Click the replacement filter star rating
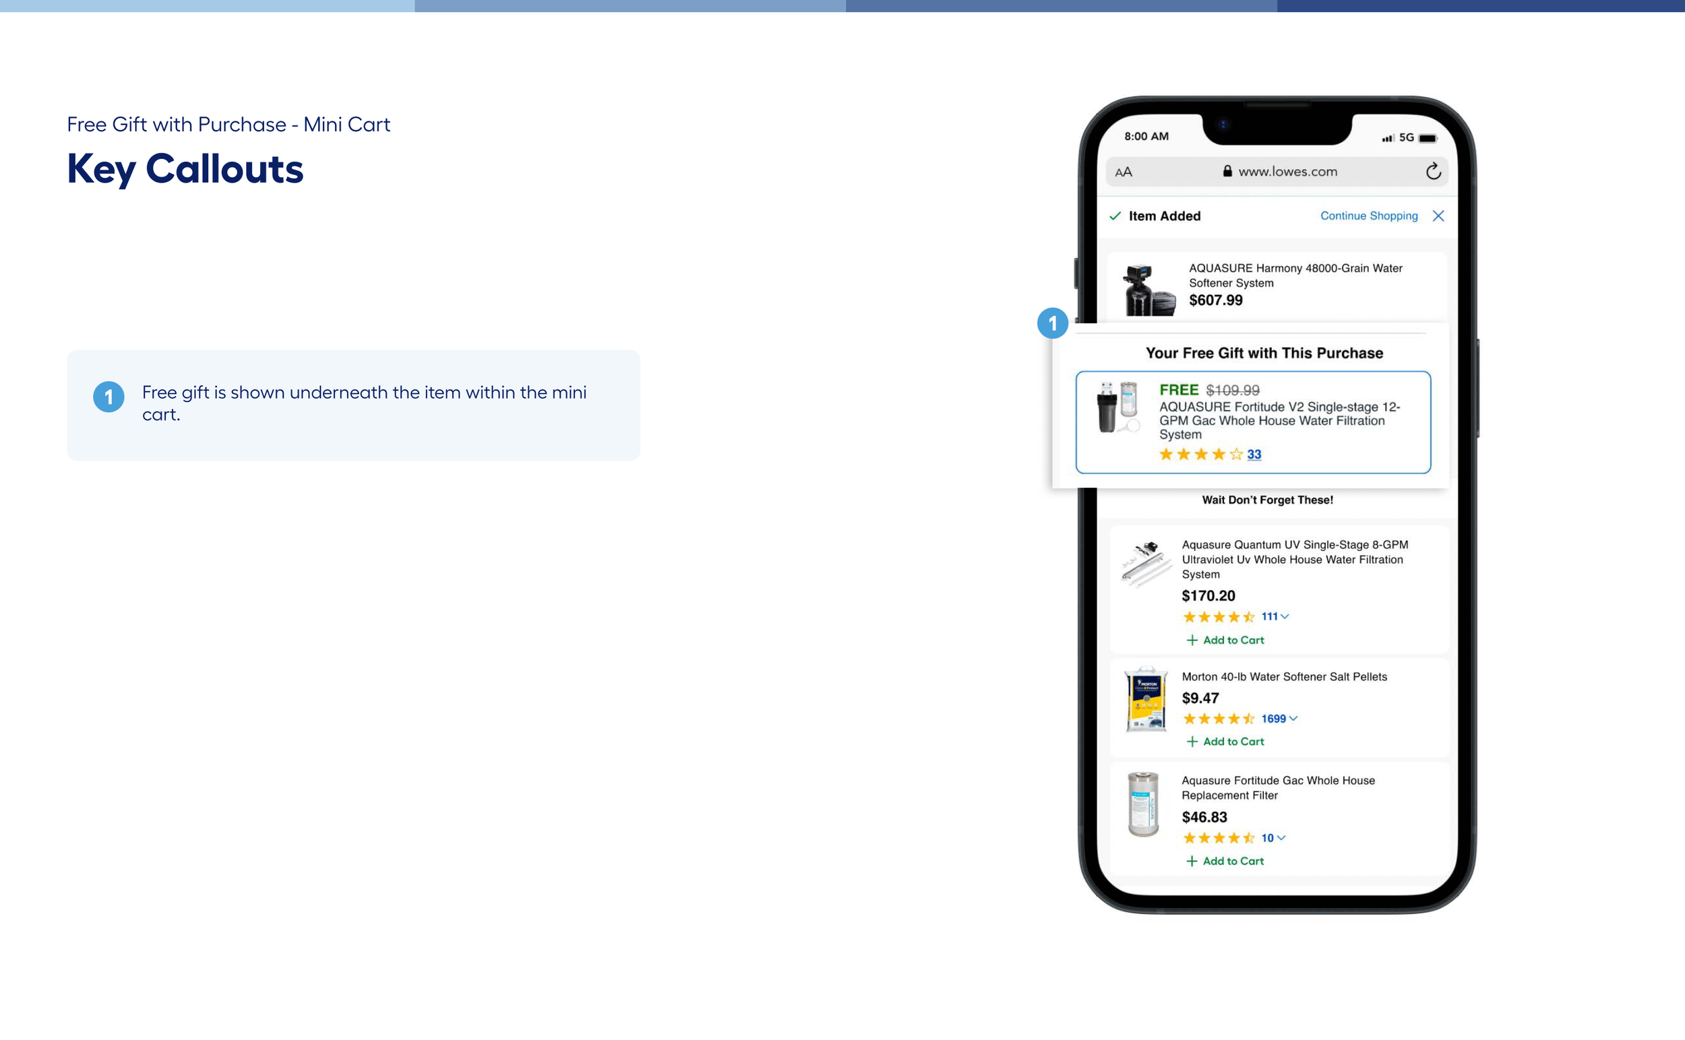This screenshot has height=1040, width=1685. 1219,838
